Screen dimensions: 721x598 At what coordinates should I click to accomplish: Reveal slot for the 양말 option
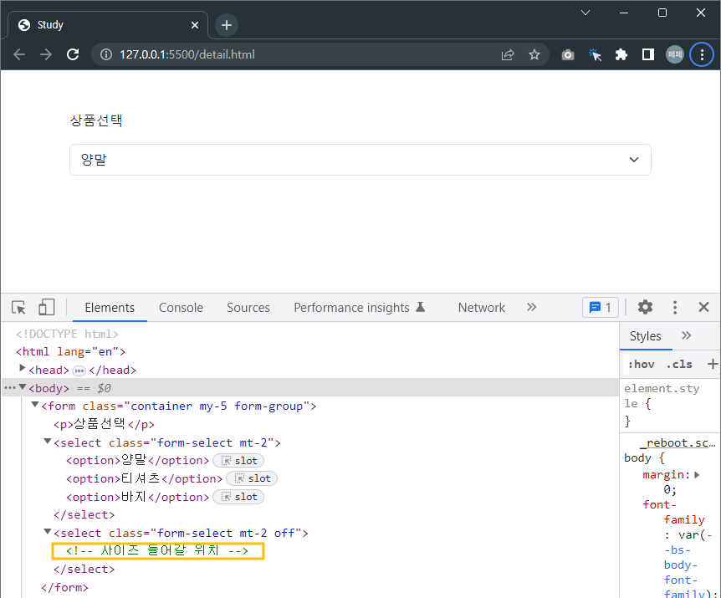point(238,461)
